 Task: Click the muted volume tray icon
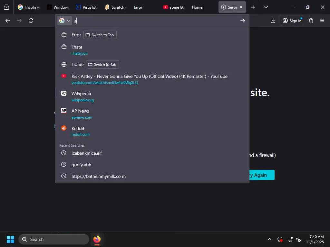[x=298, y=239]
